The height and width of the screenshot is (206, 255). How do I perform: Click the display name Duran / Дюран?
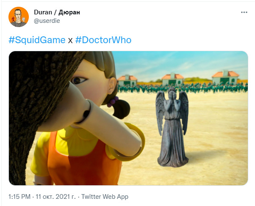point(57,12)
